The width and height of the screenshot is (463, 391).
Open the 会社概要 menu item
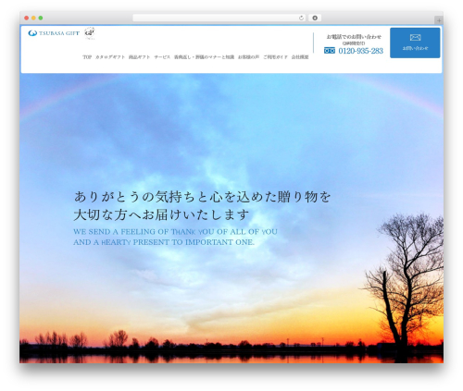click(300, 57)
